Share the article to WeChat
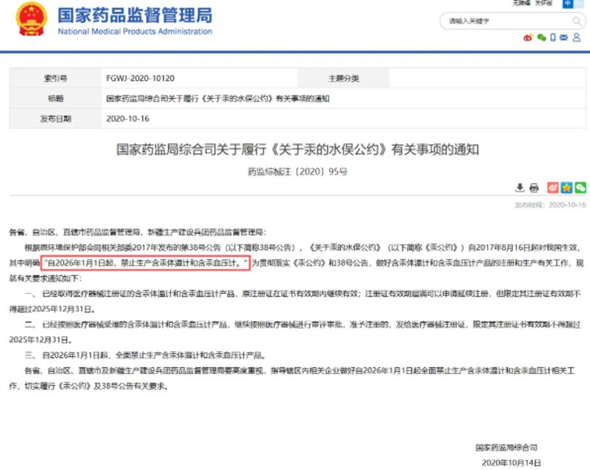The image size is (590, 470). coord(580,188)
